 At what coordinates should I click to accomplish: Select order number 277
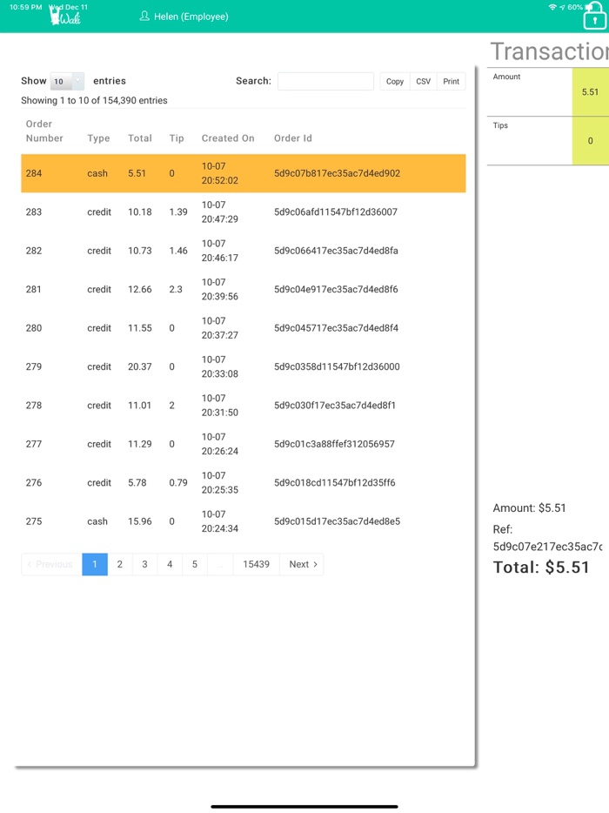(x=34, y=444)
